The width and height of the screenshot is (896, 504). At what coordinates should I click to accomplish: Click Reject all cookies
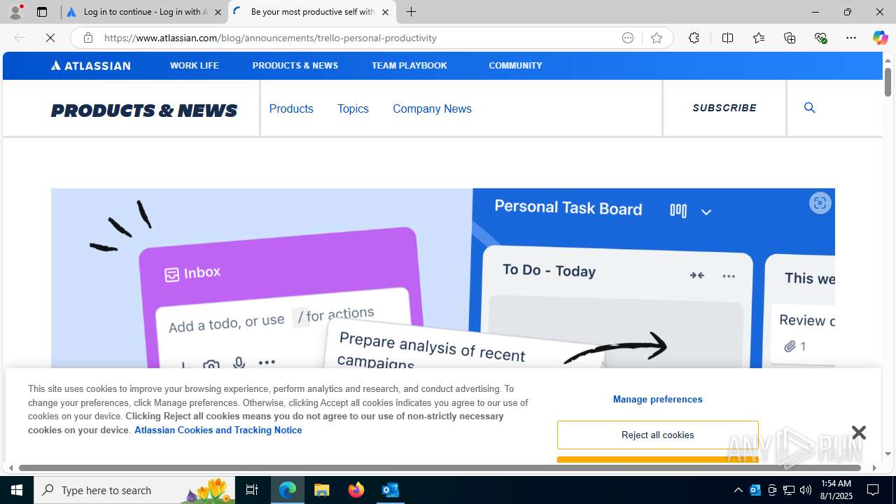pos(657,435)
